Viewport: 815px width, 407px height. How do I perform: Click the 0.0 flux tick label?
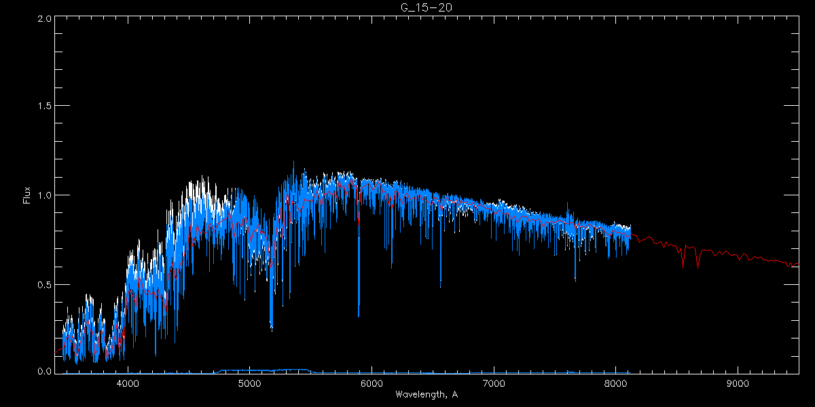coord(45,372)
